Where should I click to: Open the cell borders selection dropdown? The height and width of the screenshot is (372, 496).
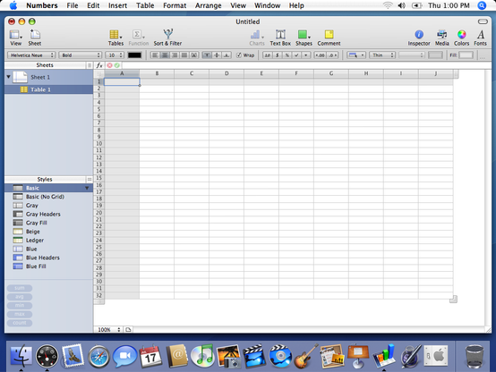tap(356, 55)
